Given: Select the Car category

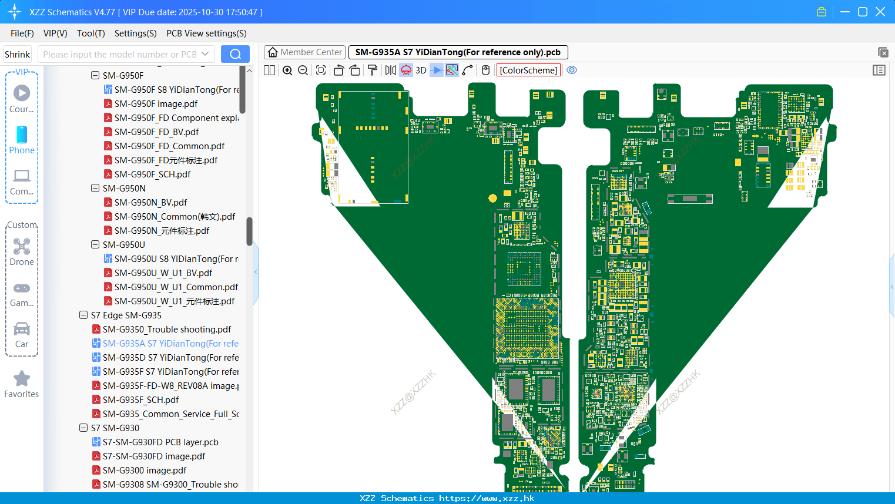Looking at the screenshot, I should tap(22, 335).
